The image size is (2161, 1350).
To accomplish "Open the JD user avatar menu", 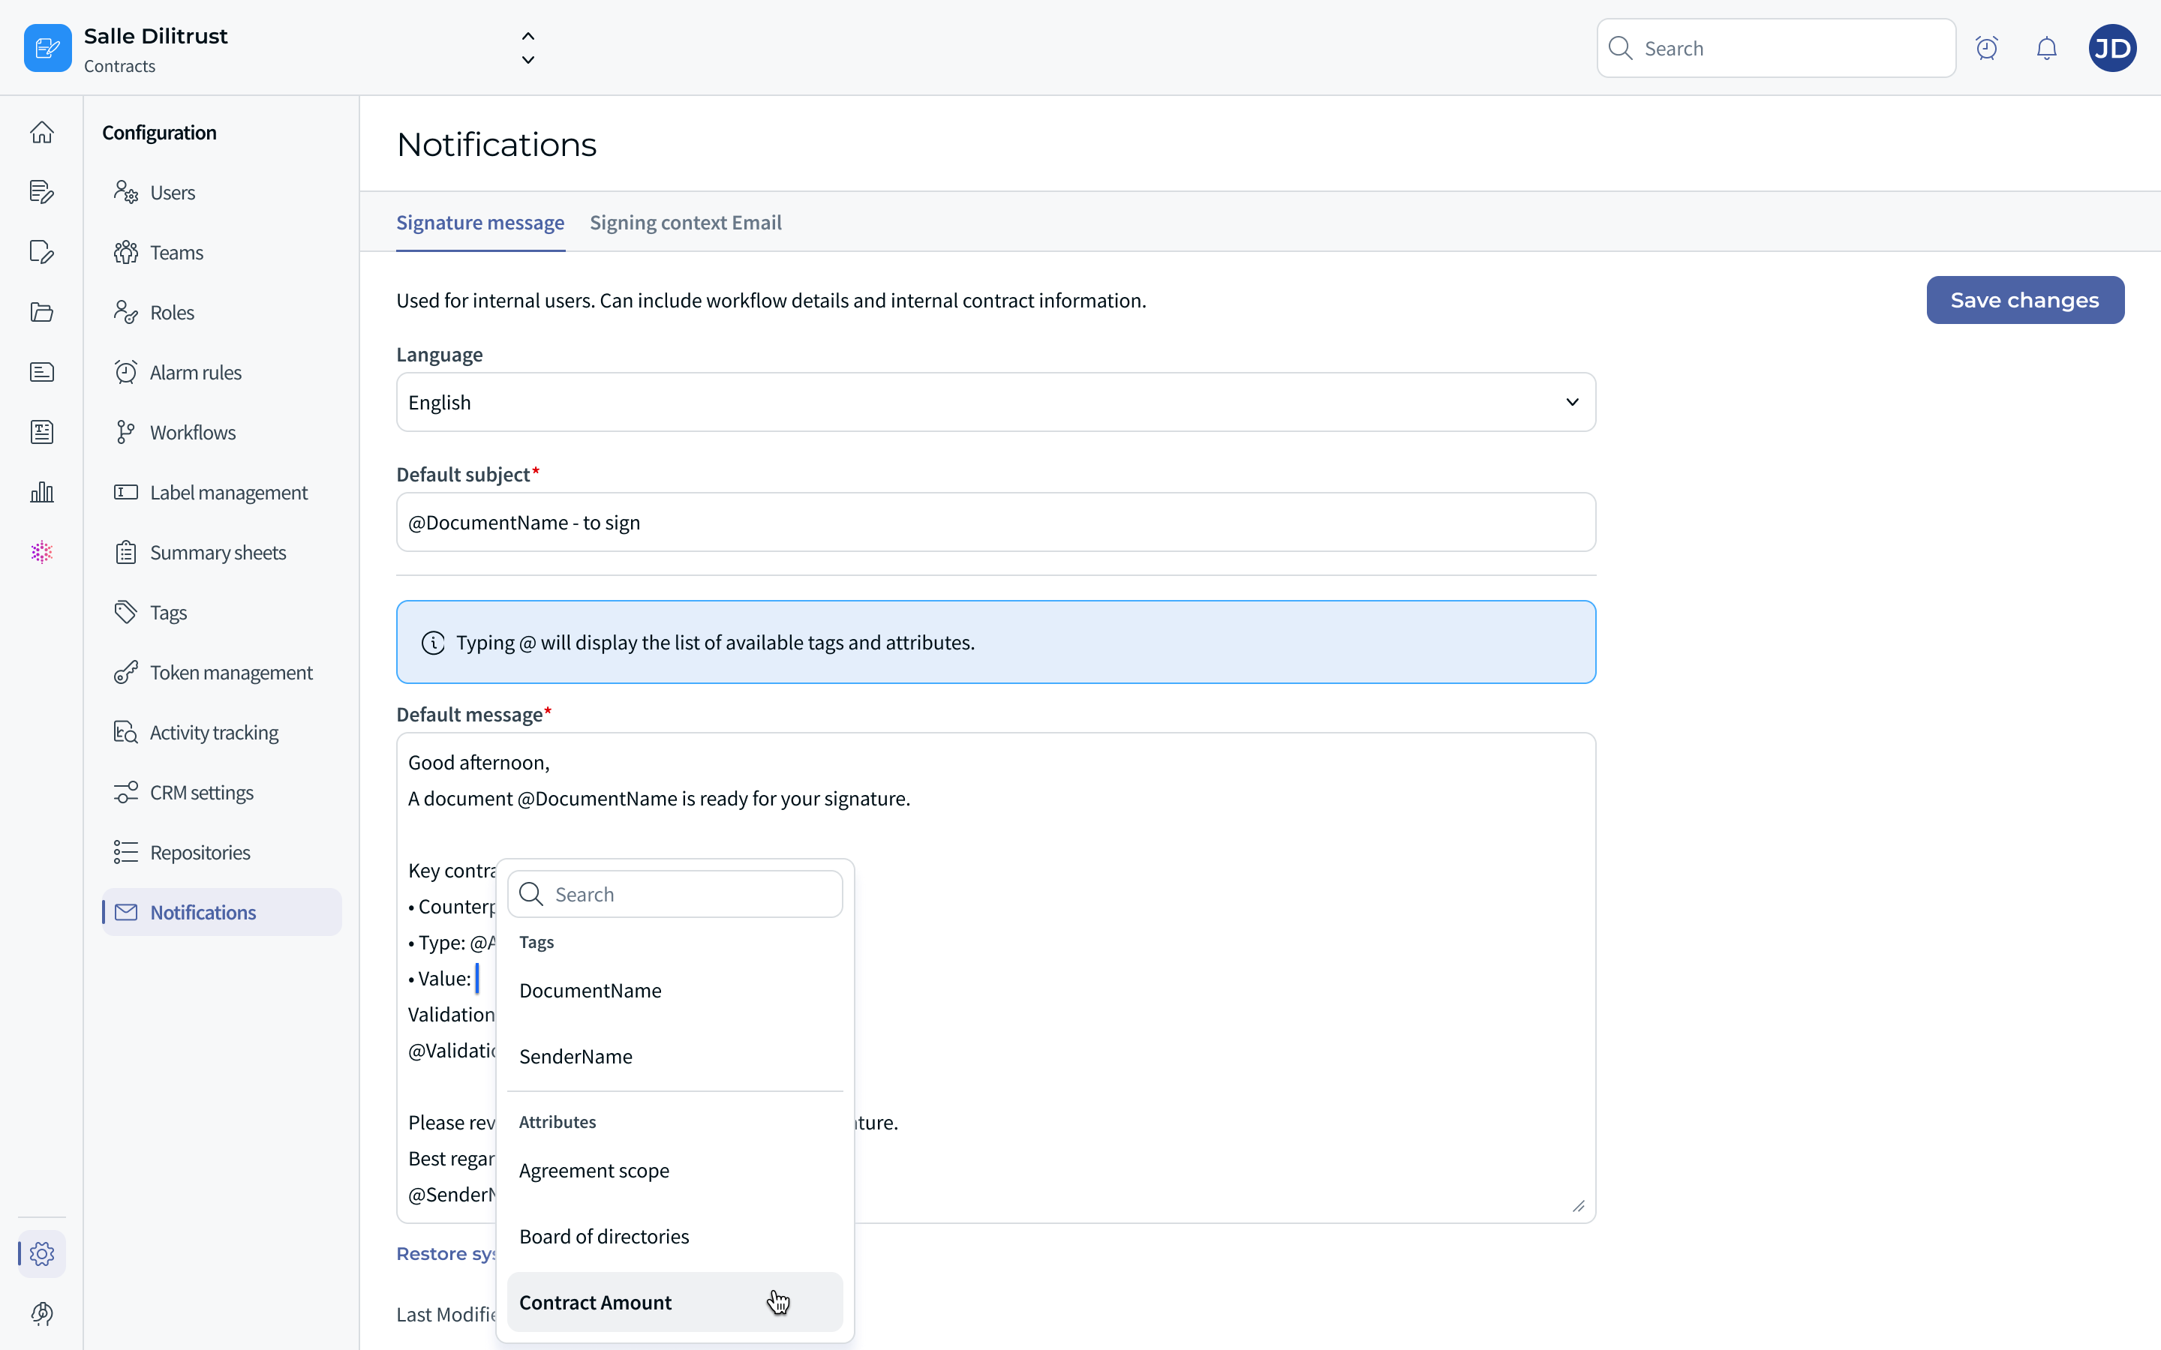I will [2112, 48].
